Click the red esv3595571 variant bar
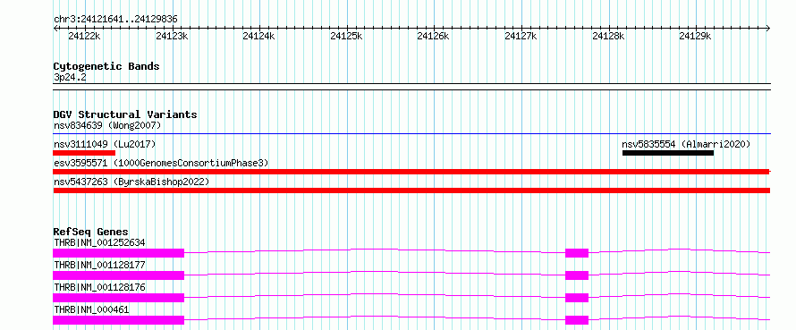Viewport: 796px width, 330px height. [x=411, y=172]
